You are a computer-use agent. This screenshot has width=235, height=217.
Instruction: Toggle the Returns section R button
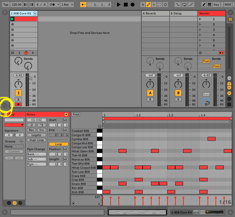[x=229, y=87]
